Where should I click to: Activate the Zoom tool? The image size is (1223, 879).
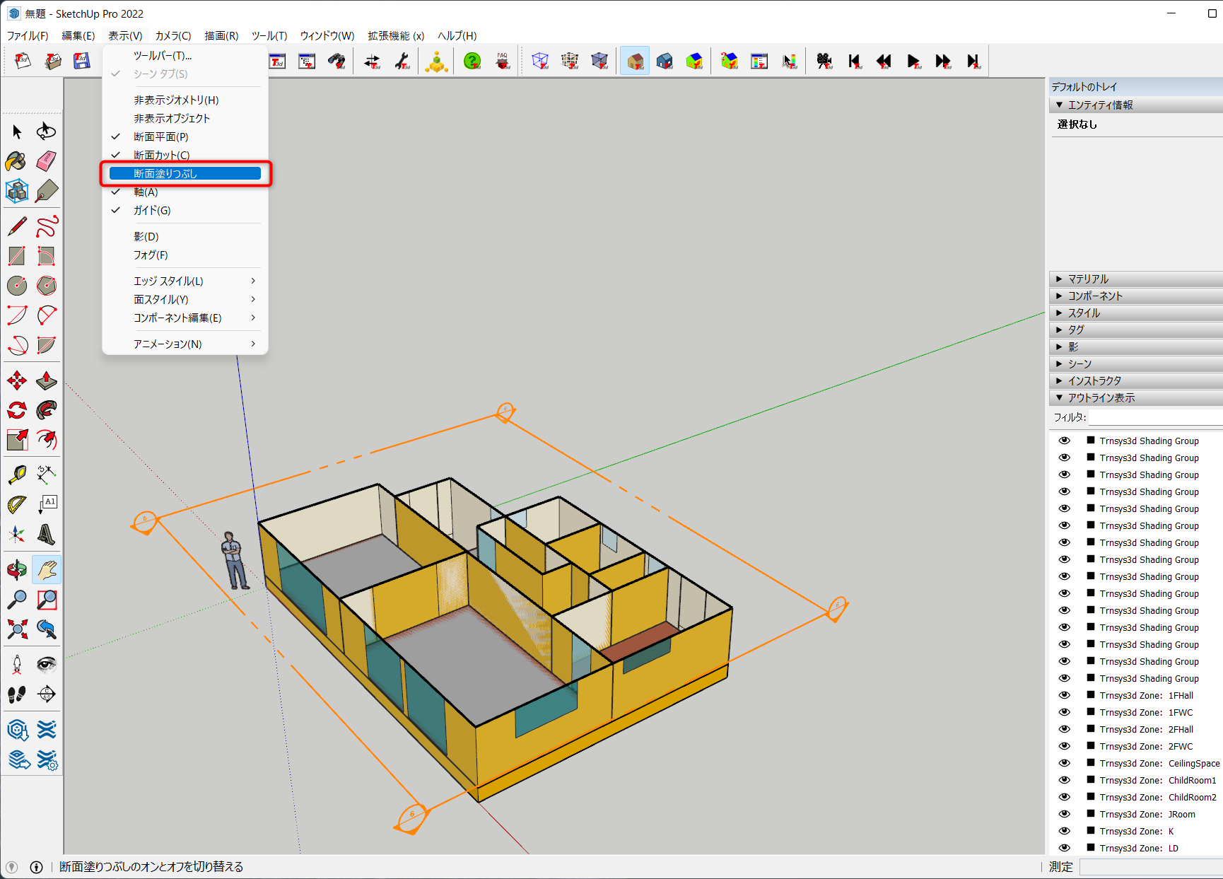(16, 599)
